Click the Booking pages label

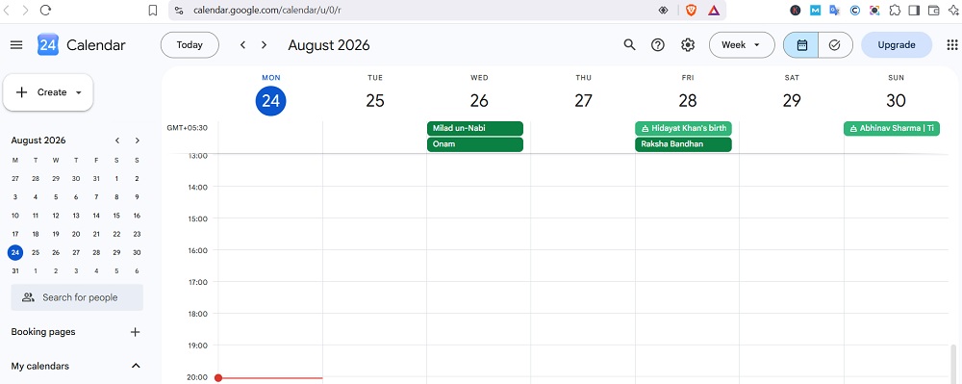pyautogui.click(x=43, y=332)
